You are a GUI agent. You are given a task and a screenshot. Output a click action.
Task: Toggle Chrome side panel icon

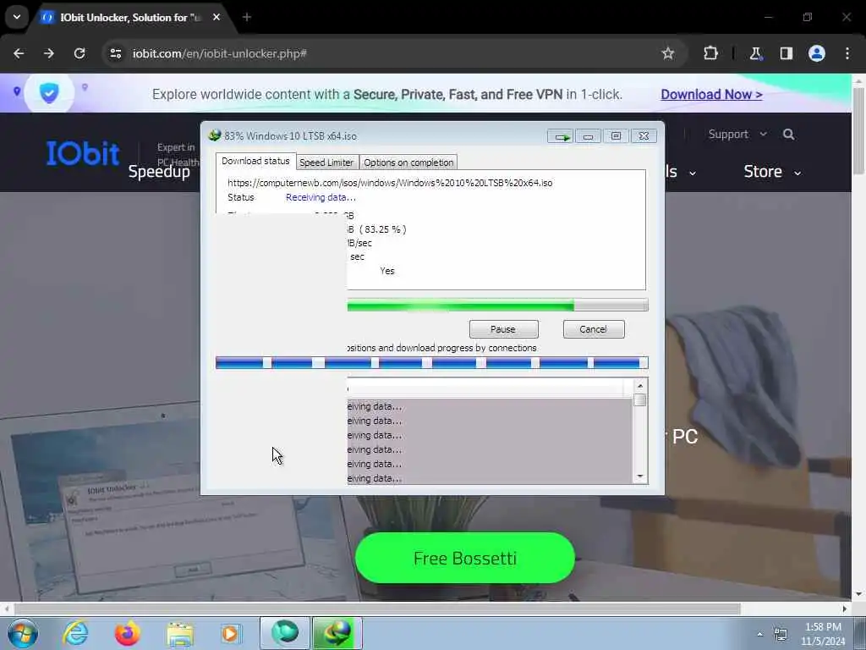(786, 53)
